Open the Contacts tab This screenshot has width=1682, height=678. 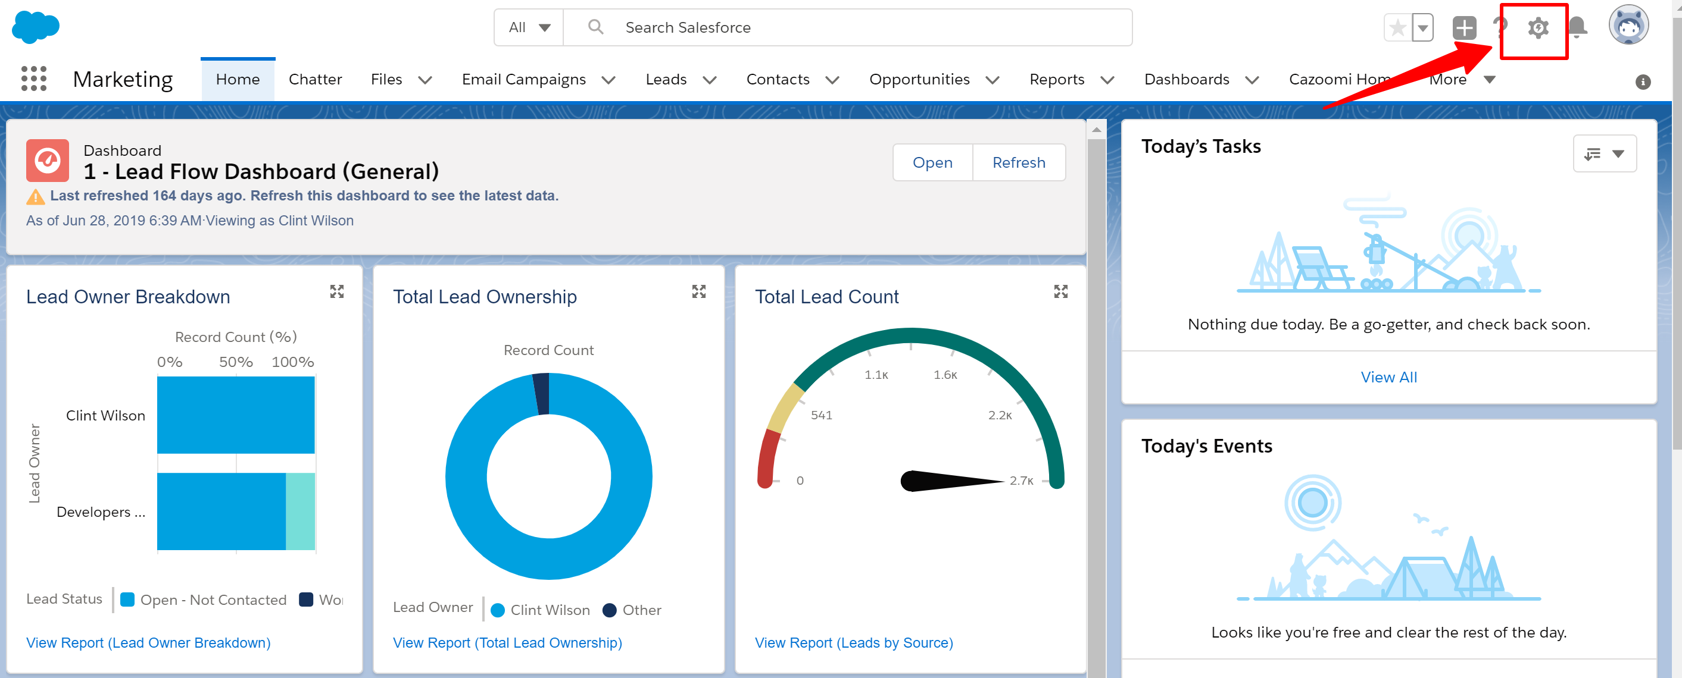[x=778, y=80]
